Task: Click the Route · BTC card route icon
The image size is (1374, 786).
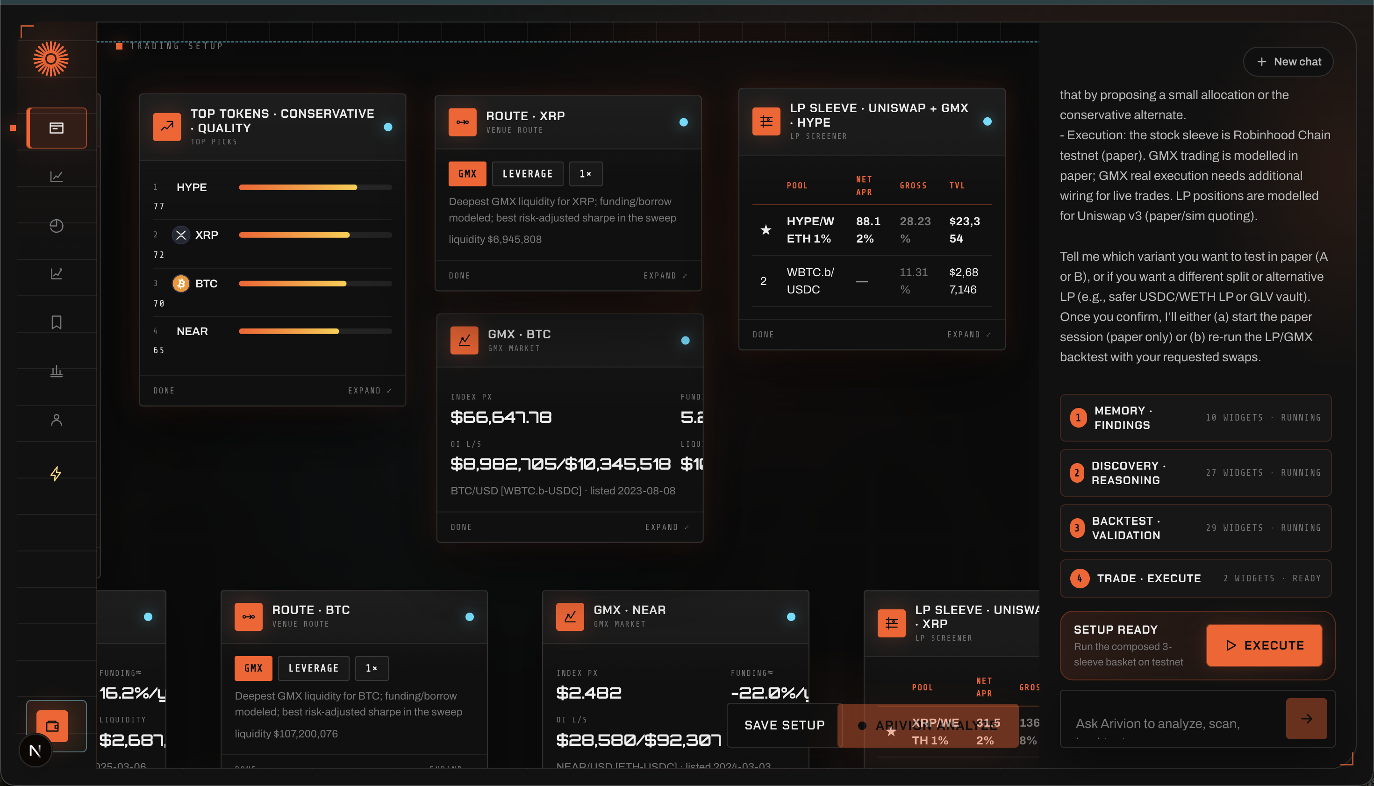Action: click(x=248, y=616)
